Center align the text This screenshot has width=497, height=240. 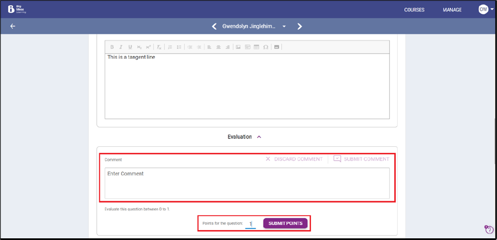click(x=218, y=47)
